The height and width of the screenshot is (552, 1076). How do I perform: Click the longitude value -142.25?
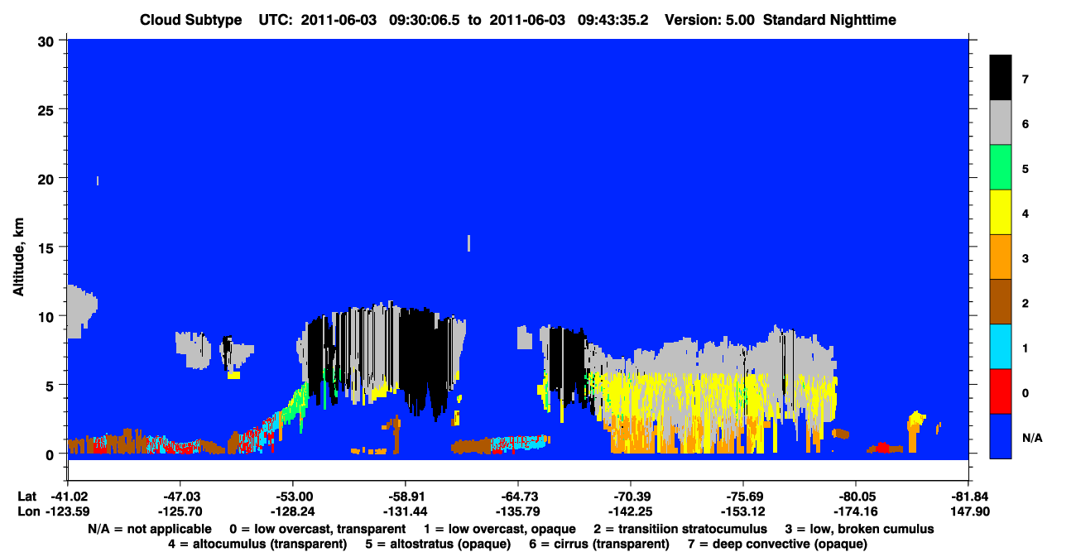pos(631,511)
